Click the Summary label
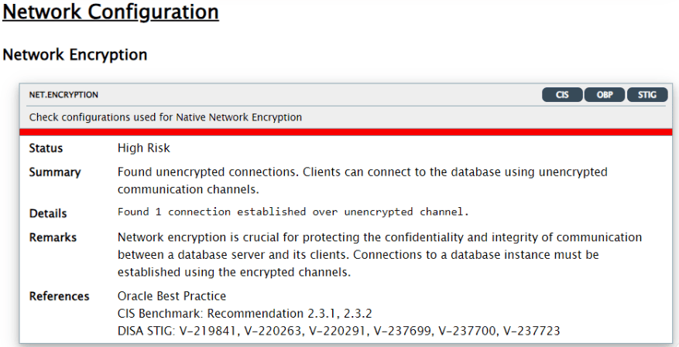 point(55,172)
